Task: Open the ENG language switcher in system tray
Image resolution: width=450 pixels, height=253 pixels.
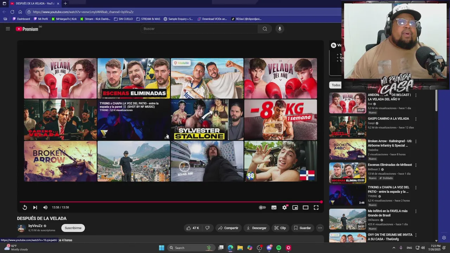Action: click(x=409, y=248)
